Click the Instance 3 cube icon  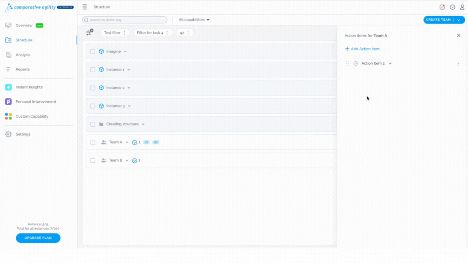click(x=102, y=106)
